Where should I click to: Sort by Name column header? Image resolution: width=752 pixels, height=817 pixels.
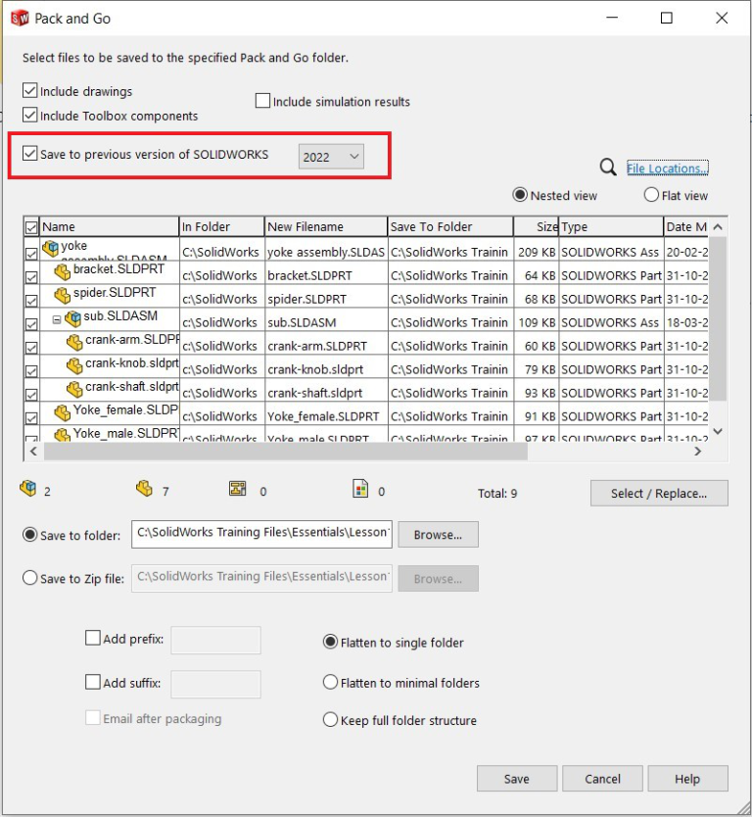pos(110,226)
